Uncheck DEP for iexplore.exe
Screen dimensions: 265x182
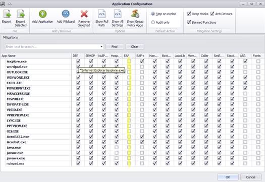click(x=78, y=62)
